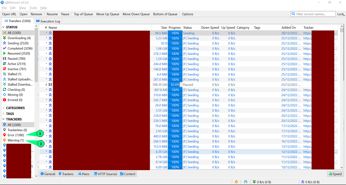Select the Stalled Downloading filter
Screen dimensions: 346x185
[18, 84]
